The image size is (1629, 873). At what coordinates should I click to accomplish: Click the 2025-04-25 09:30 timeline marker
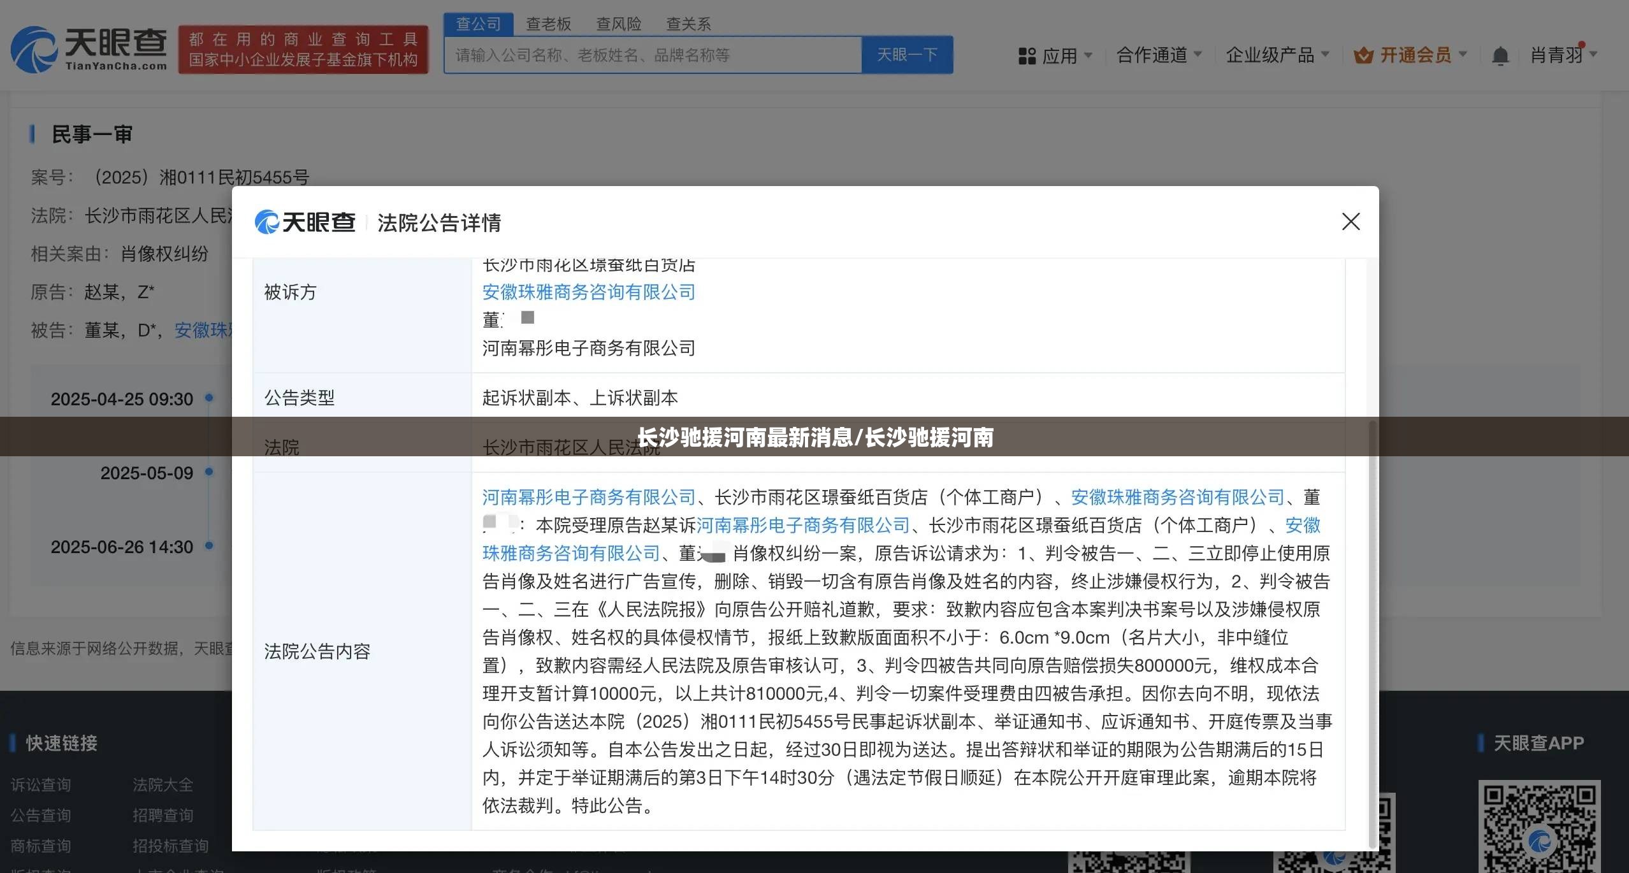(208, 398)
